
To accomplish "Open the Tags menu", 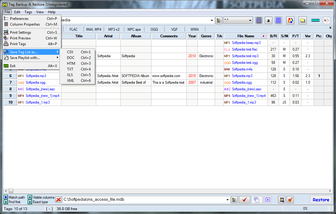I will 28,12.
